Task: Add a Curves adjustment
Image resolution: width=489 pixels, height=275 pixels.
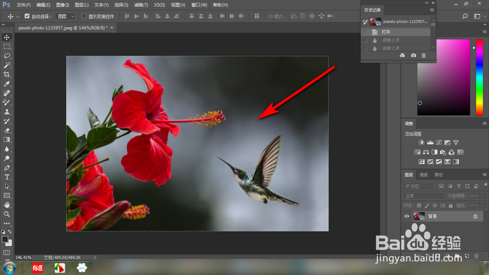Action: click(x=439, y=143)
